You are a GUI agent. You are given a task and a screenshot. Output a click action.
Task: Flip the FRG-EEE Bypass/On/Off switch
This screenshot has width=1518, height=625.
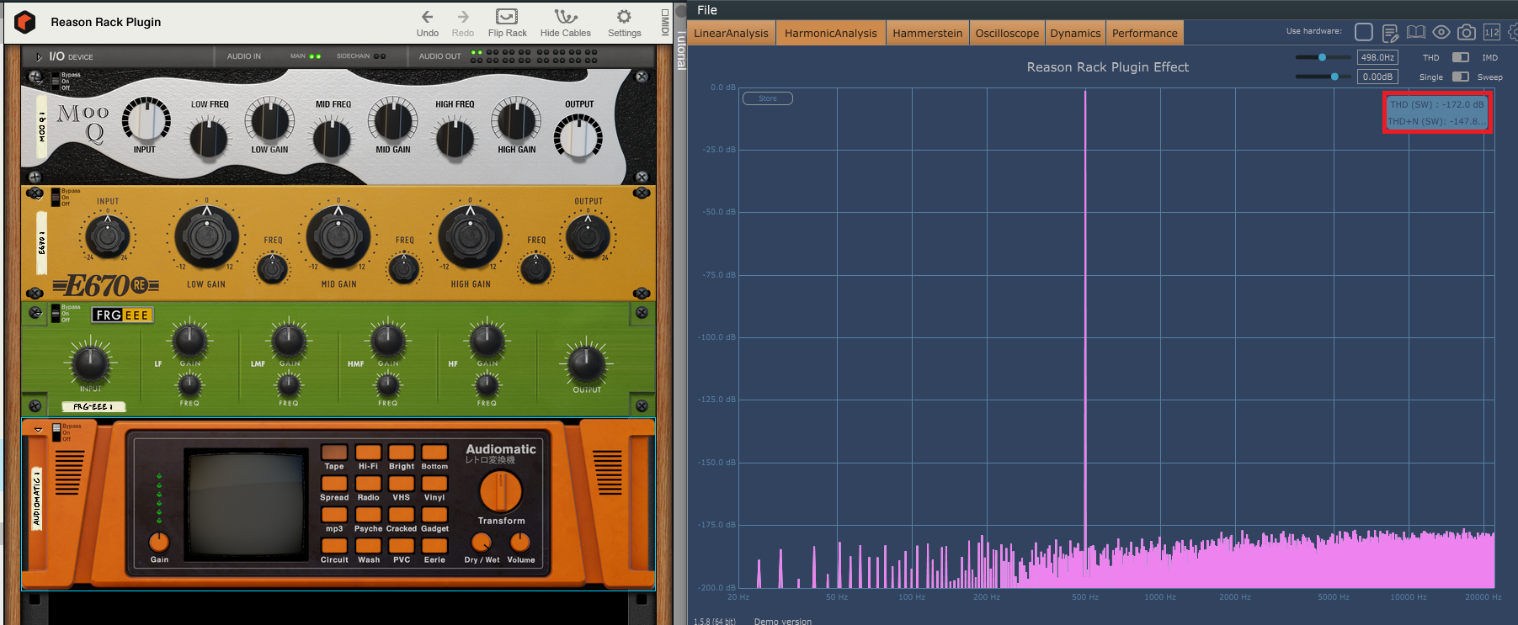point(56,313)
